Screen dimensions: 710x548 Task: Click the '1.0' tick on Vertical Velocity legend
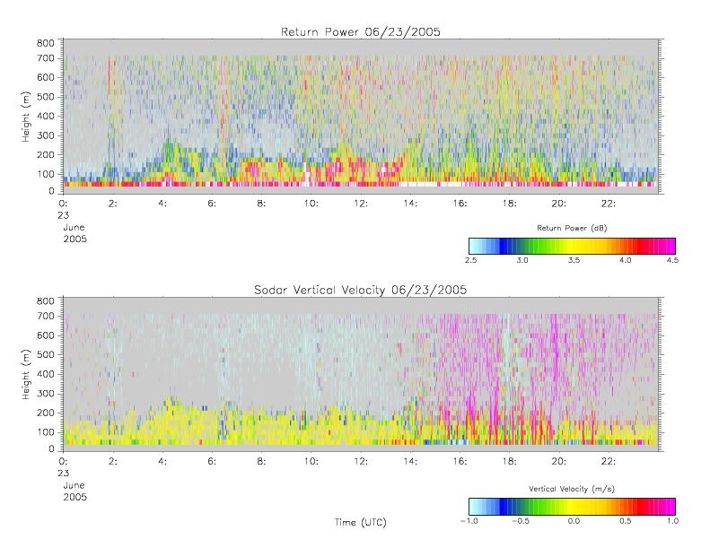click(672, 521)
